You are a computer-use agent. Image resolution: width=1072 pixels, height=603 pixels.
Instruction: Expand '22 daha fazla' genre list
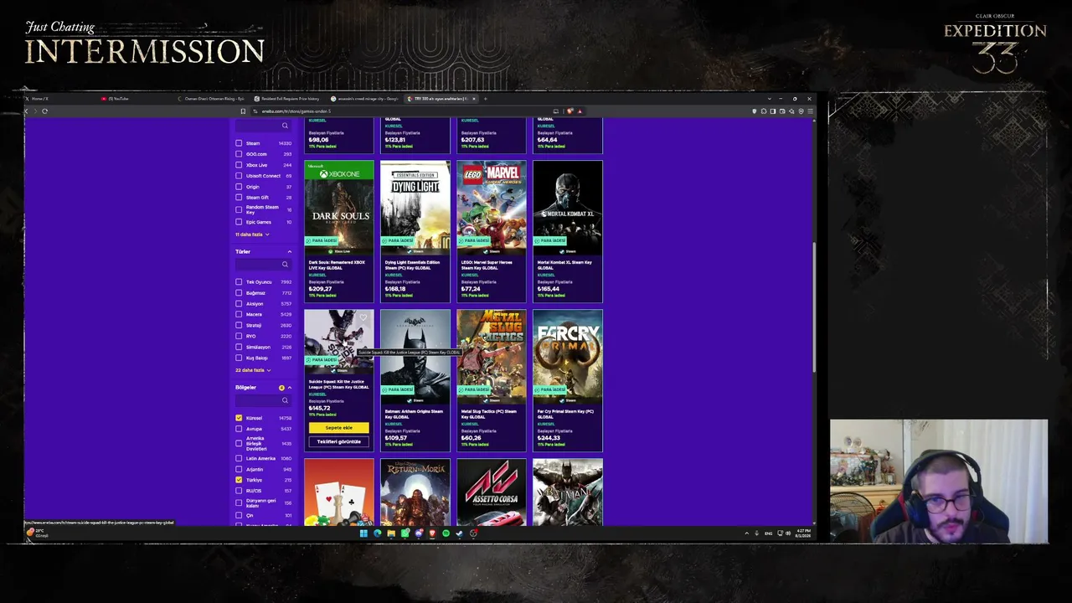(x=253, y=370)
